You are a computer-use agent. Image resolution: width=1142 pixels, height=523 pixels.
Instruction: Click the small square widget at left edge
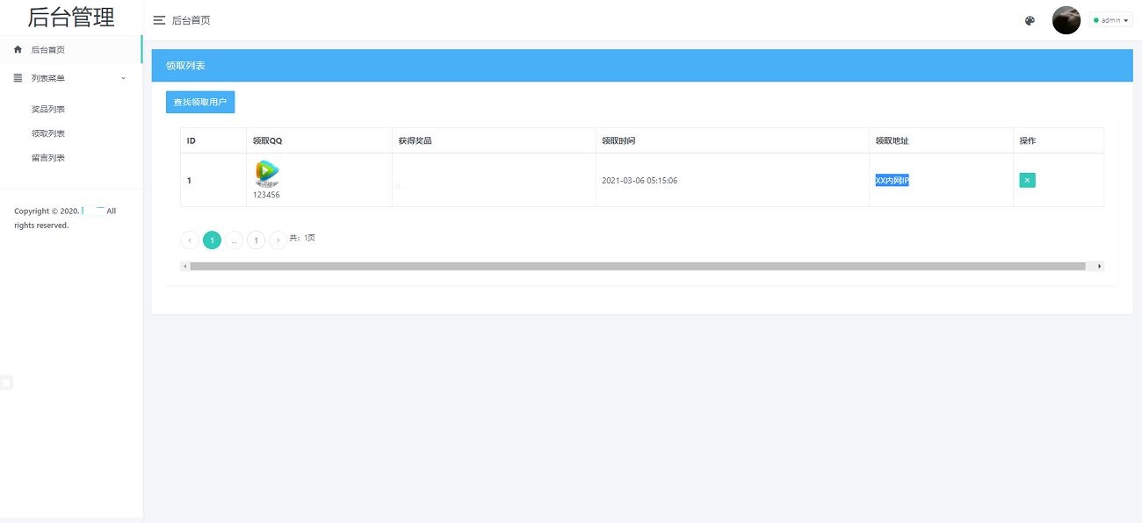tap(6, 383)
